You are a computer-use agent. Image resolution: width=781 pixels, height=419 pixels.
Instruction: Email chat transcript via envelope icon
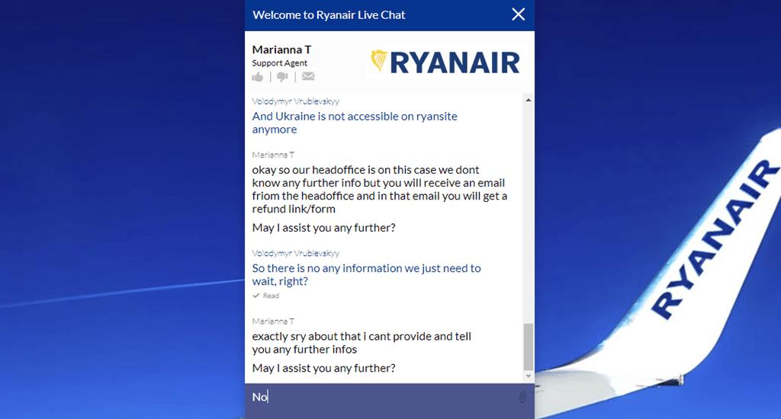pyautogui.click(x=308, y=76)
